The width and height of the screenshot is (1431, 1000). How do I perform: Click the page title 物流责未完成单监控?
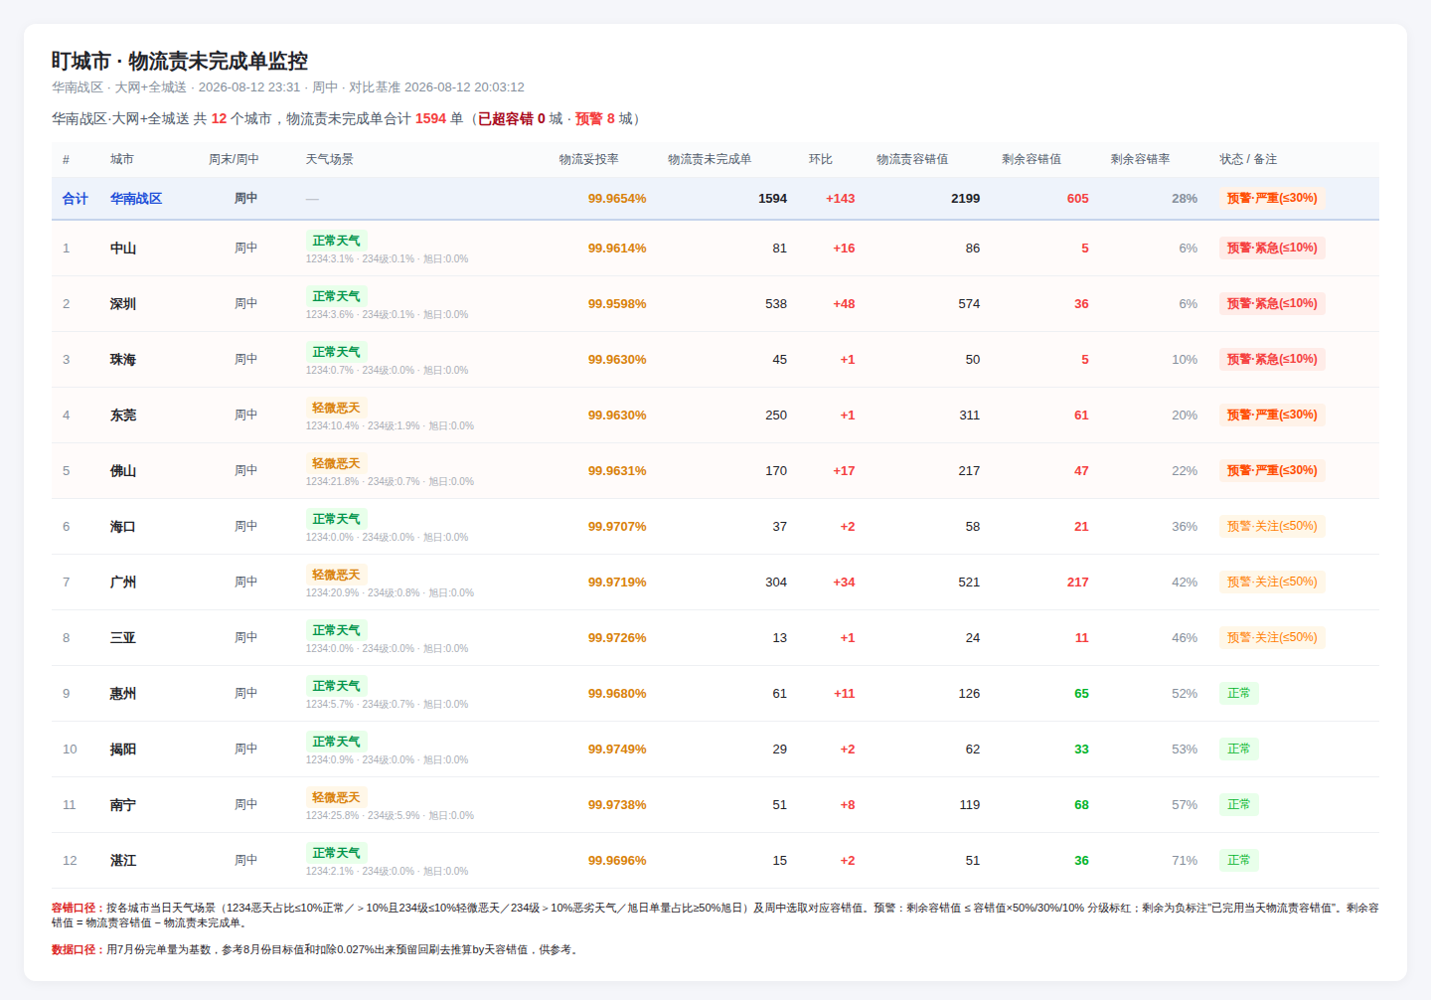(219, 61)
